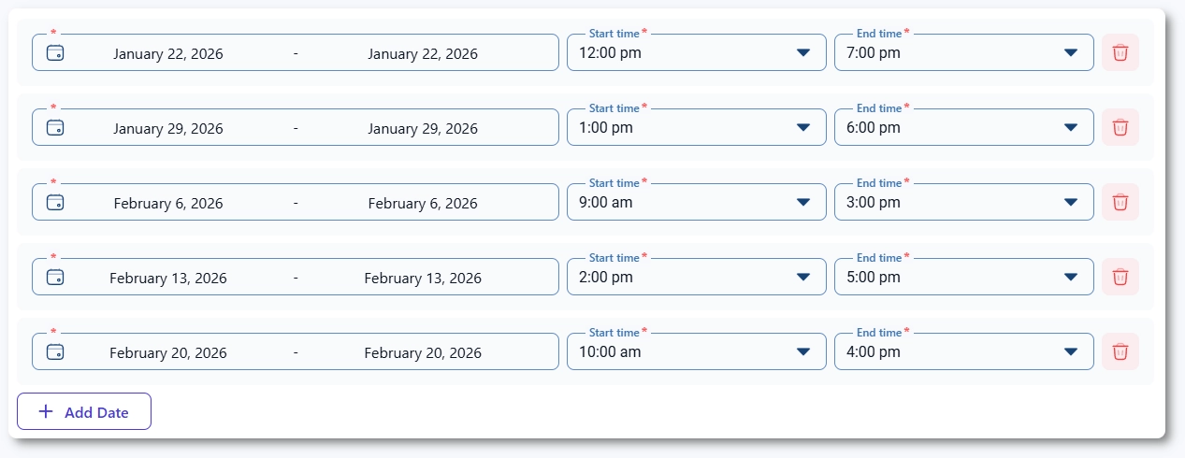Click calendar icon in January 29 row
The height and width of the screenshot is (458, 1185).
tap(55, 128)
